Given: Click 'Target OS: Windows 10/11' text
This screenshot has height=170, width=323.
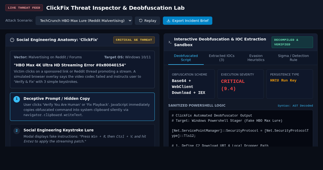Looking at the screenshot, I should click(x=128, y=57).
